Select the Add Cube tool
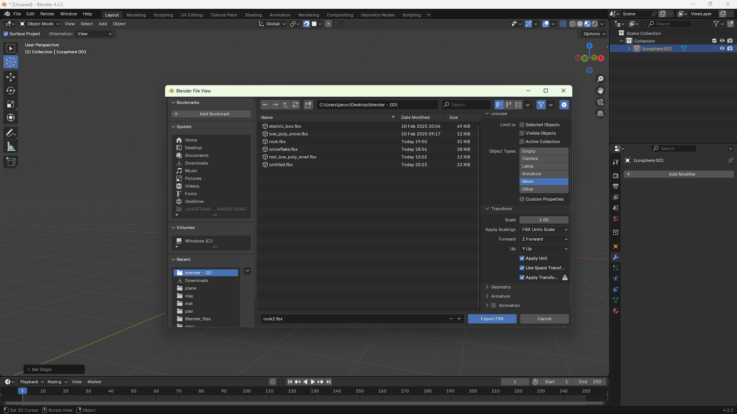Screen dimensions: 737x414 (11, 162)
